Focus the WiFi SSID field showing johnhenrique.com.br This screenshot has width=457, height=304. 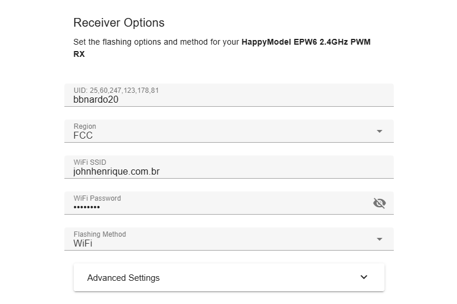click(x=229, y=167)
